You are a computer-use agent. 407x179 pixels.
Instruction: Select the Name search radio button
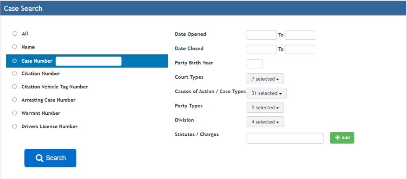(x=15, y=47)
